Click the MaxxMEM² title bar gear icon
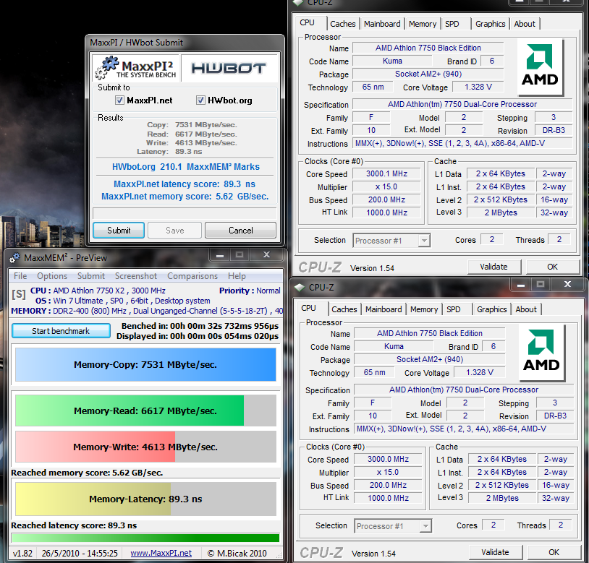Viewport: 589px width, 563px height. [x=14, y=258]
